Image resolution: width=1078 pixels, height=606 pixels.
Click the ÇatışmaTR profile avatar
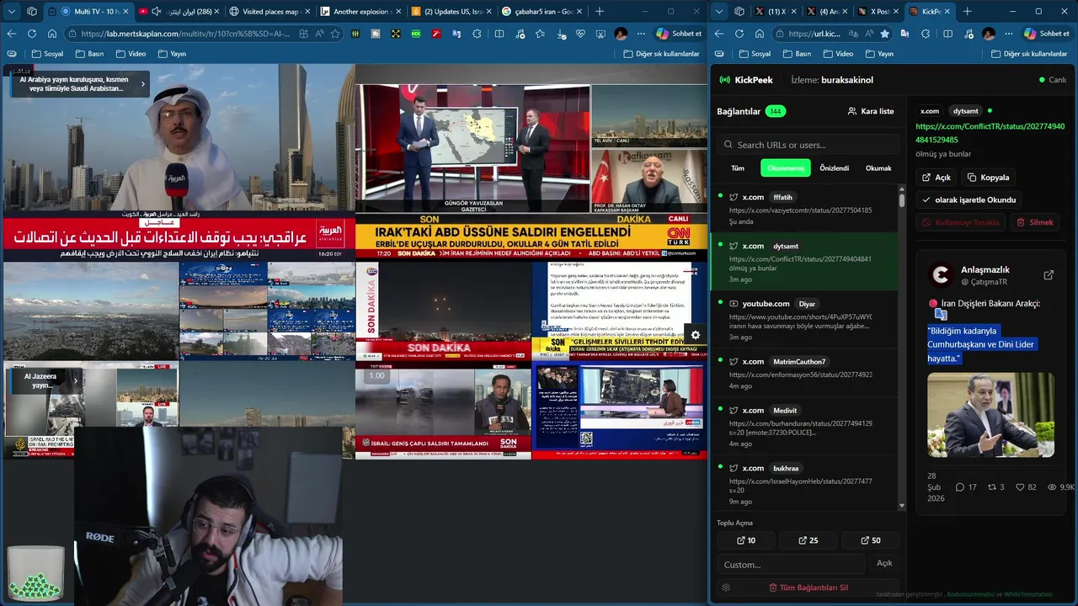[x=940, y=275]
